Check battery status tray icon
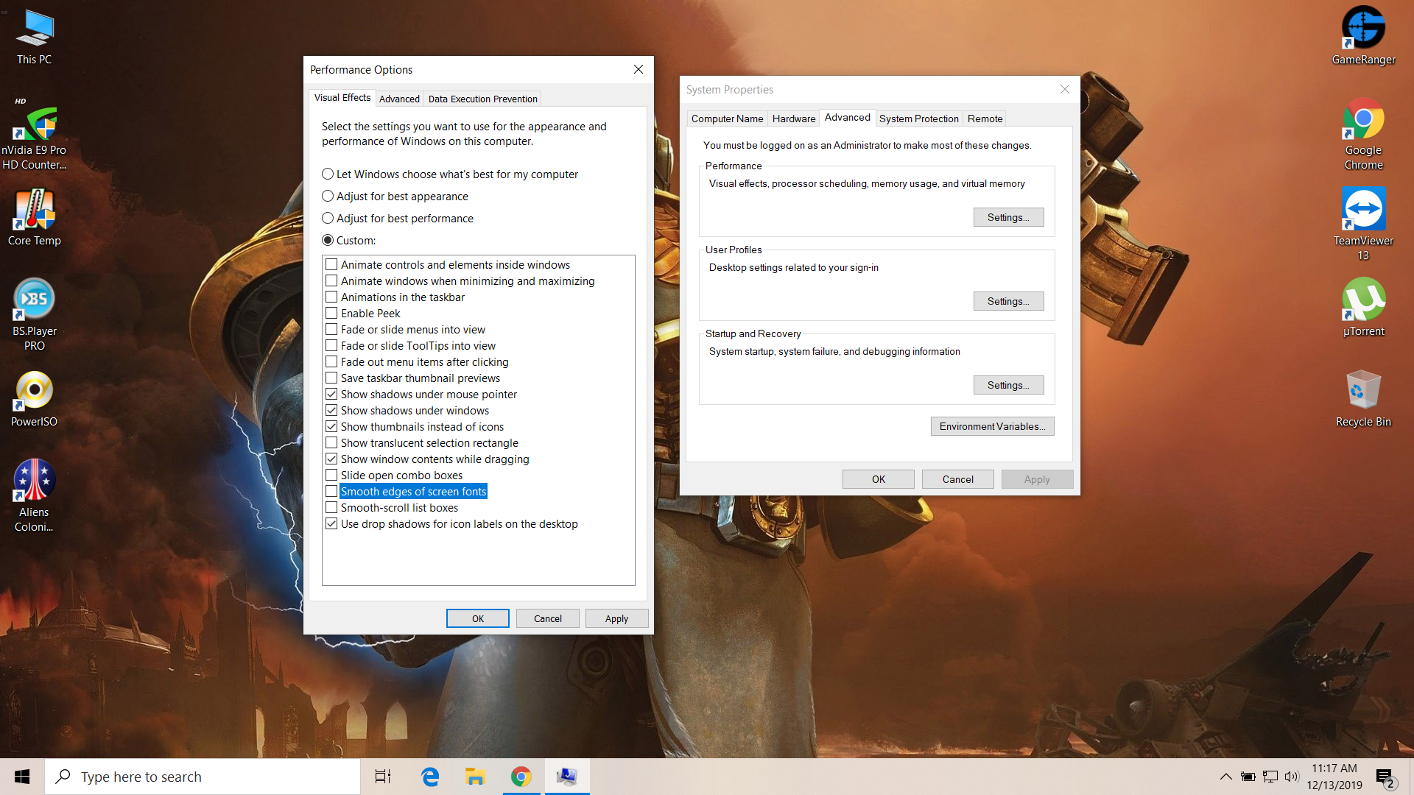This screenshot has height=795, width=1414. [1248, 777]
